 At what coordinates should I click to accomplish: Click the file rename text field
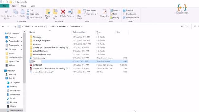point(37,62)
